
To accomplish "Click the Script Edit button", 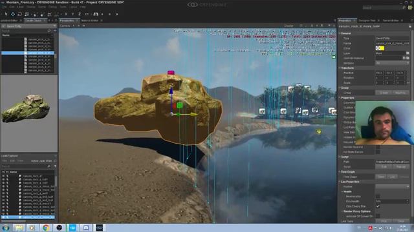I will (x=384, y=167).
